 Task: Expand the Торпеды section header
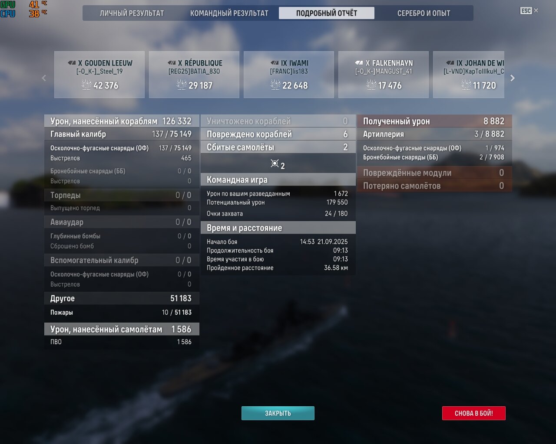point(122,195)
